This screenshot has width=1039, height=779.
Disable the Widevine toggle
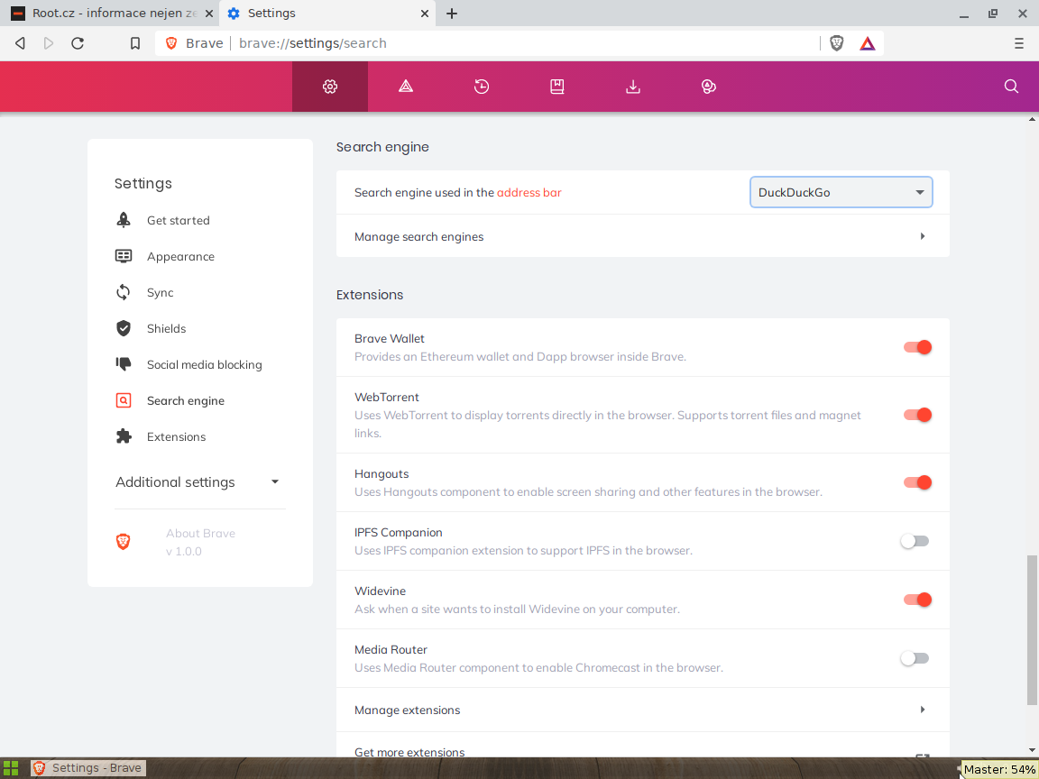[x=918, y=600]
